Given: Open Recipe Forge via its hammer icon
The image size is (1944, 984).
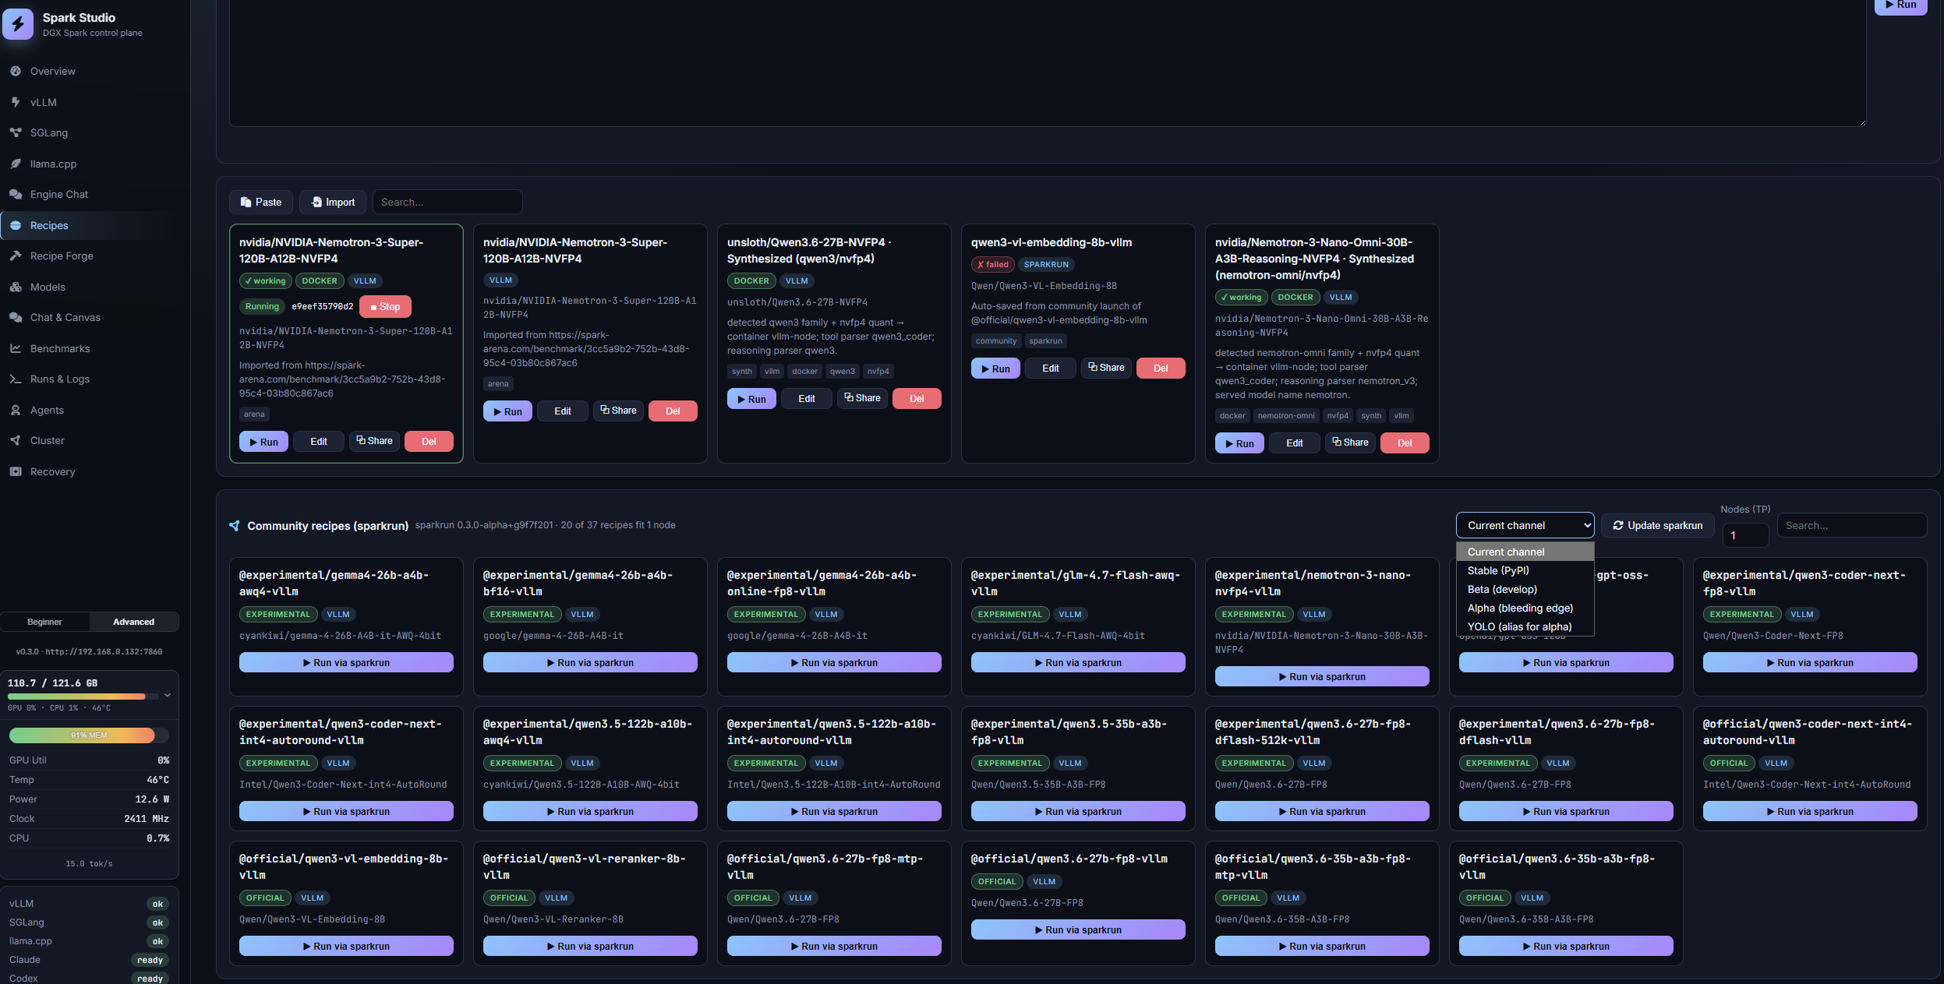Looking at the screenshot, I should [16, 256].
